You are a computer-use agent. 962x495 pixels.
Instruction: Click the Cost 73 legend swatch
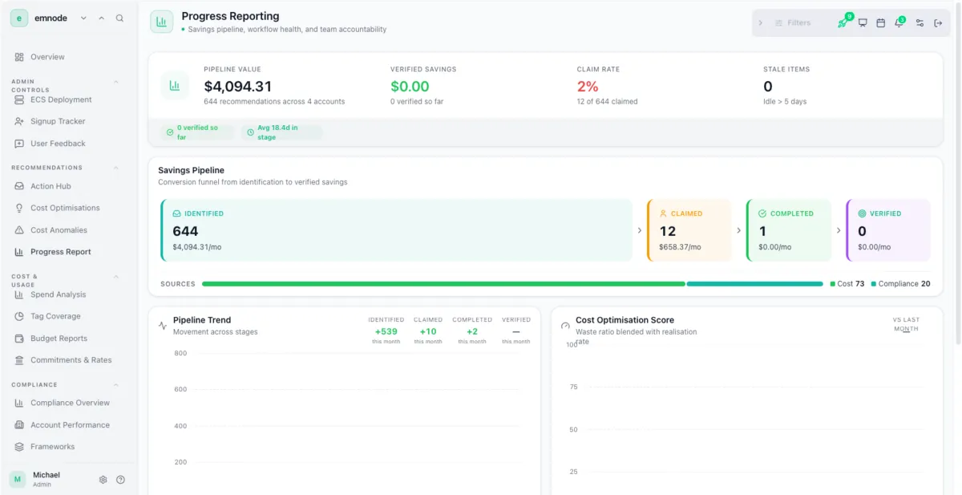point(833,284)
